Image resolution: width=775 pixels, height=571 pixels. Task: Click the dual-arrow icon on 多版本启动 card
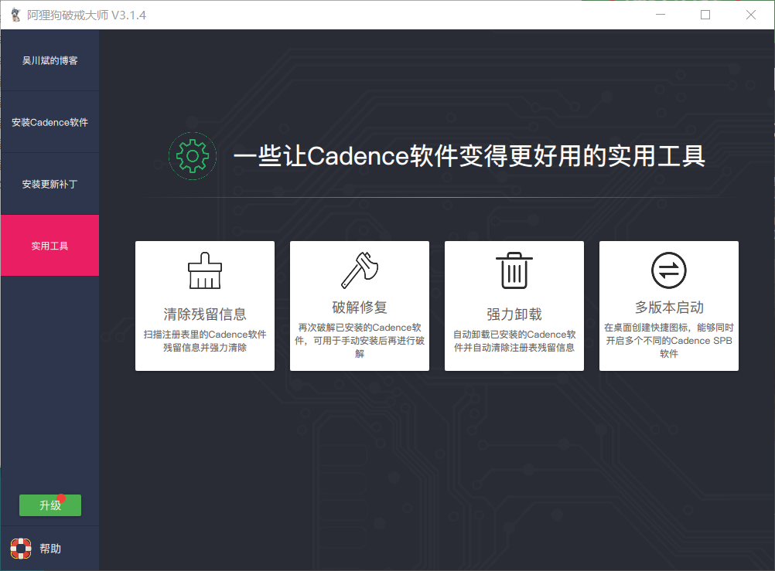coord(668,270)
